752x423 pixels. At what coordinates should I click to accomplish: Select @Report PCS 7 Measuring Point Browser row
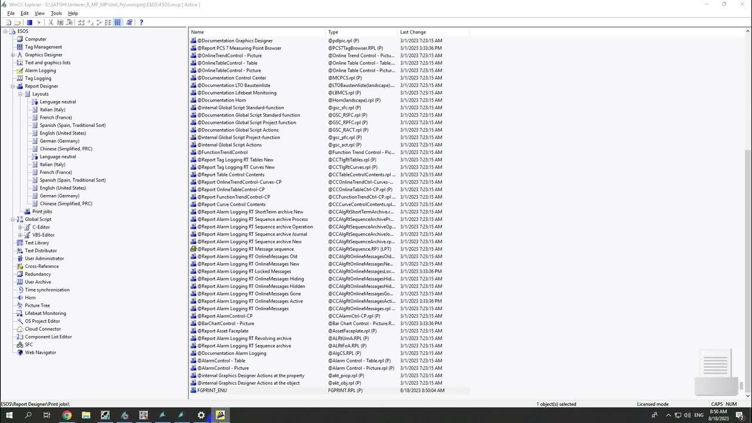point(329,48)
